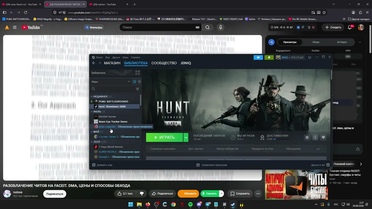Start YouTube voice search microphone
This screenshot has height=209, width=372.
221,27
